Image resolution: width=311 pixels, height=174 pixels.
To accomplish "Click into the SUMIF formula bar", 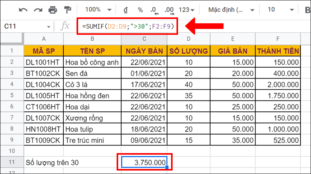I will pos(128,26).
